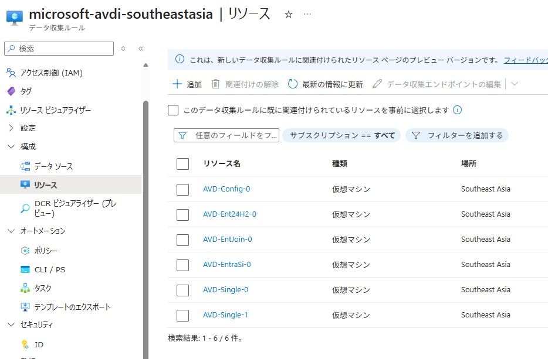The image size is (548, 359).
Task: Click the info icon beside the pre-select checkbox
Action: [x=458, y=110]
